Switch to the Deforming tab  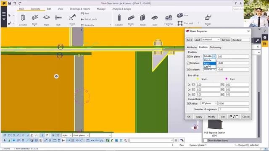[x=216, y=47]
